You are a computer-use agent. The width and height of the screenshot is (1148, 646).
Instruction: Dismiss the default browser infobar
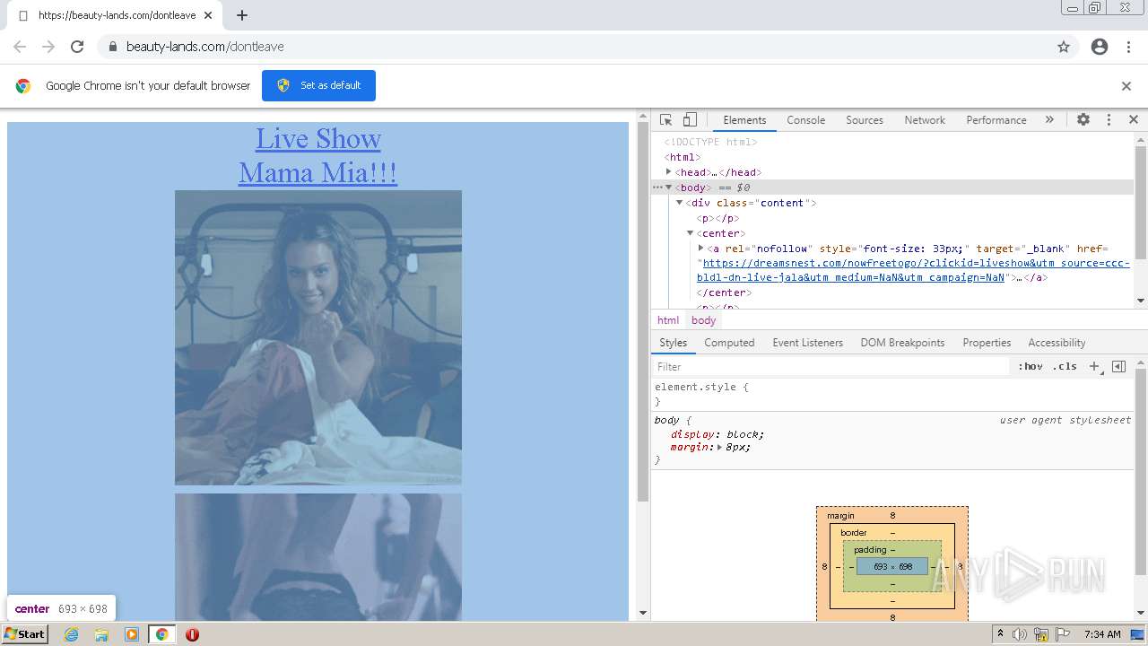[1126, 86]
